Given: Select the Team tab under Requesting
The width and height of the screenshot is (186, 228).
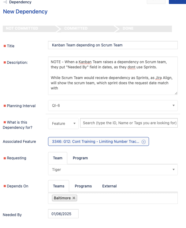Looking at the screenshot, I should click(x=58, y=158).
